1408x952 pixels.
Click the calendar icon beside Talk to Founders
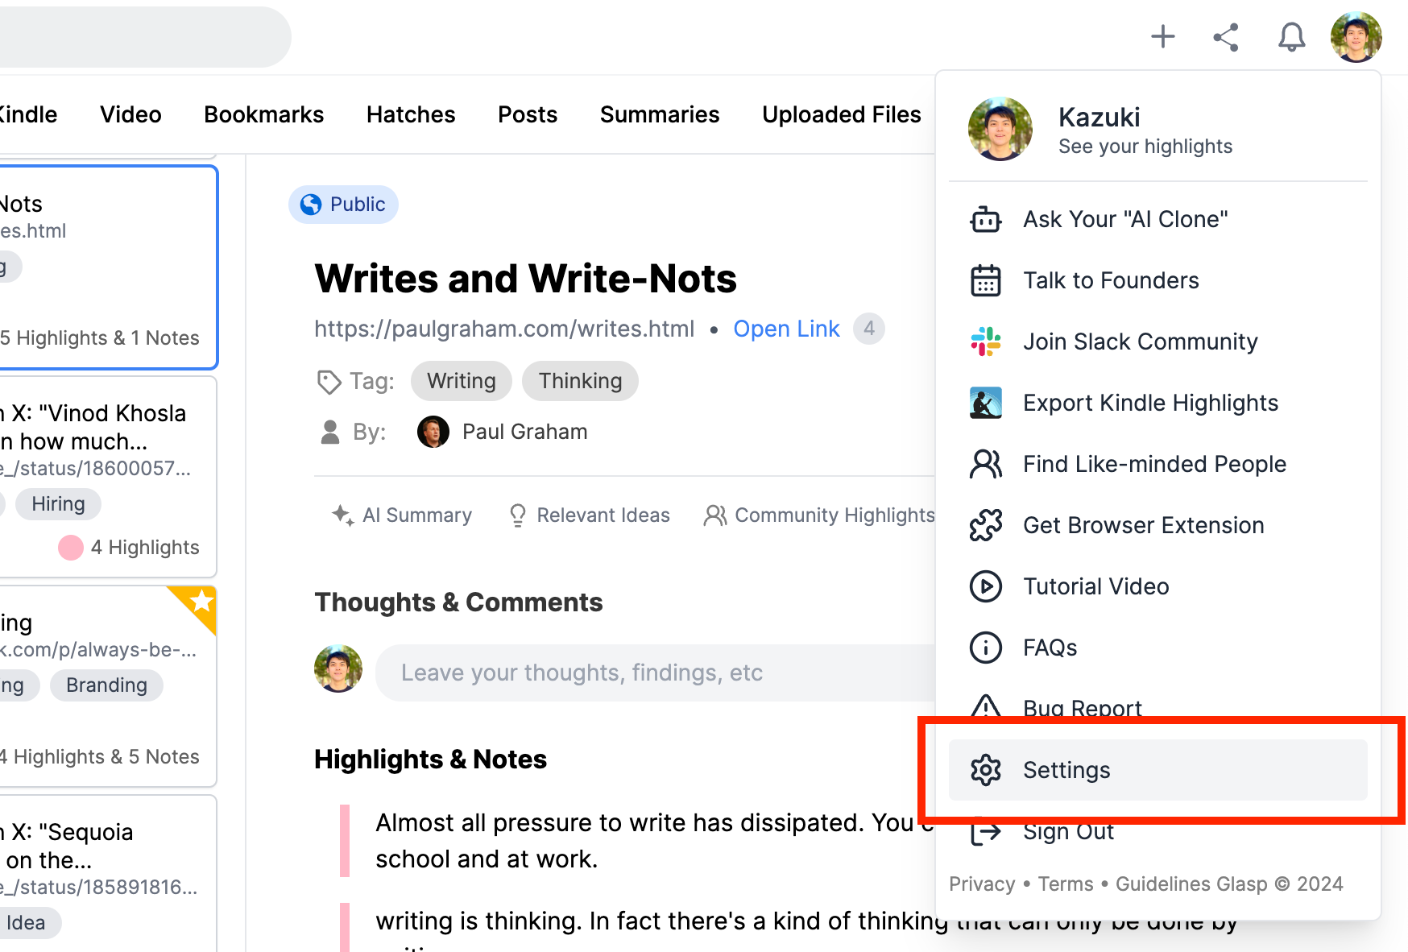click(986, 280)
